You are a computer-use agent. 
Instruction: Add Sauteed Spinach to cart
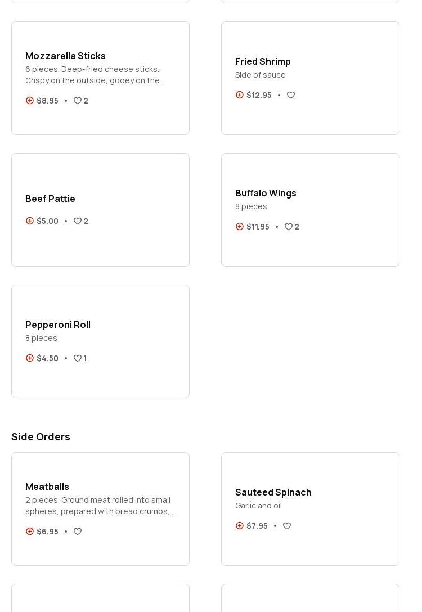click(240, 526)
